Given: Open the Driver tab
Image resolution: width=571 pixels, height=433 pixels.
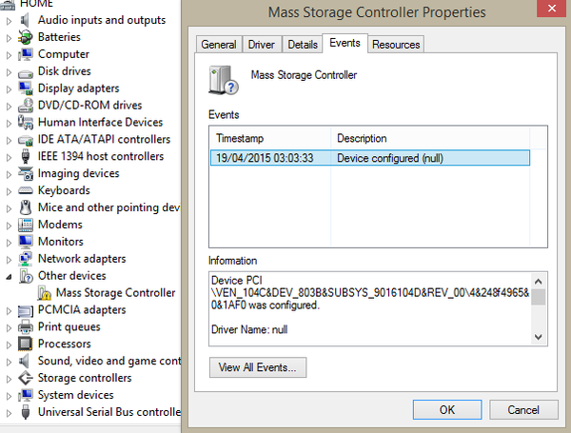Looking at the screenshot, I should (261, 45).
